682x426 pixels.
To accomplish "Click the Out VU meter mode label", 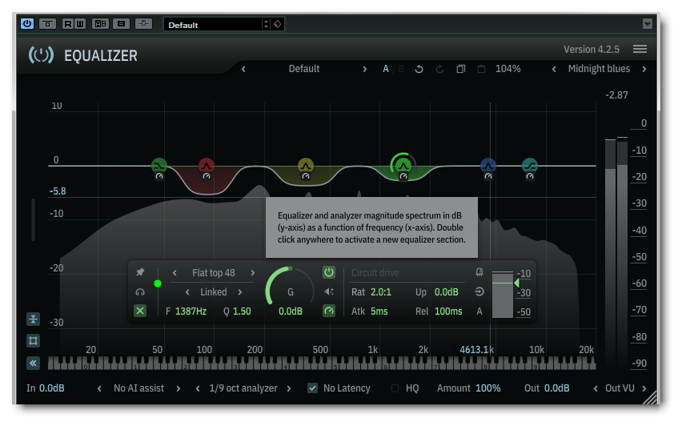I will click(x=620, y=388).
